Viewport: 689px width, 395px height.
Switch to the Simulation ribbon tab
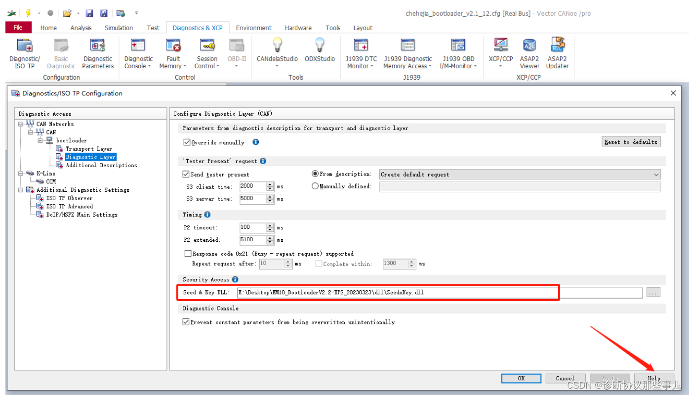pos(119,28)
